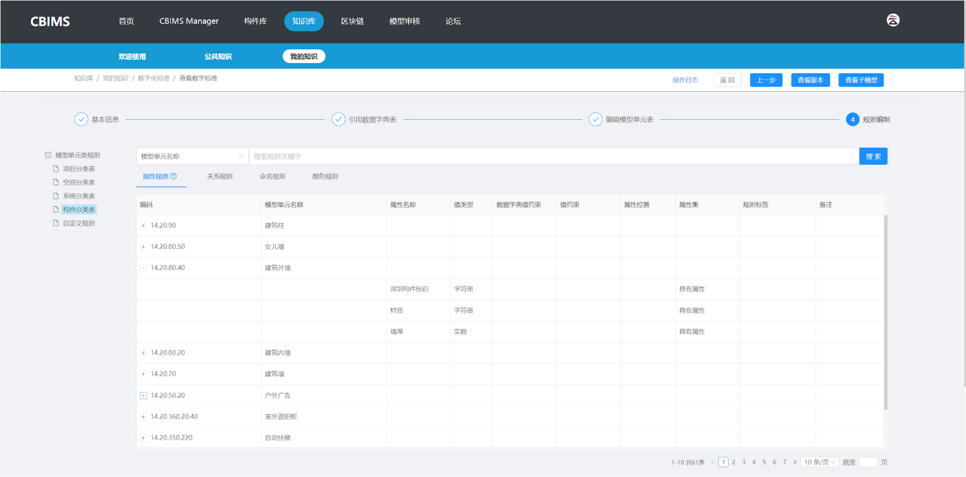Click the CBIMS logo
The height and width of the screenshot is (477, 966).
click(x=50, y=21)
